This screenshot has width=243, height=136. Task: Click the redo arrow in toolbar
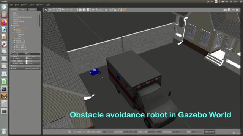71,10
